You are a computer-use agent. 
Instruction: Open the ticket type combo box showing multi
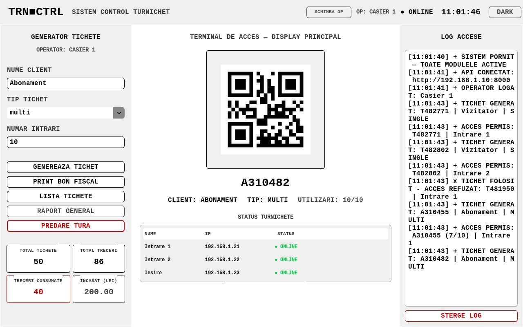66,113
